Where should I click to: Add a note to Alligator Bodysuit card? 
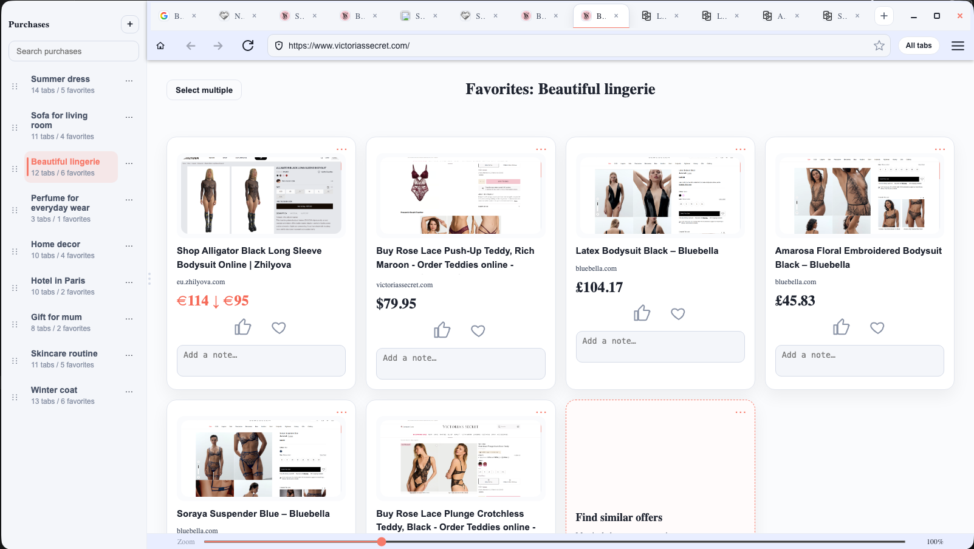point(261,361)
